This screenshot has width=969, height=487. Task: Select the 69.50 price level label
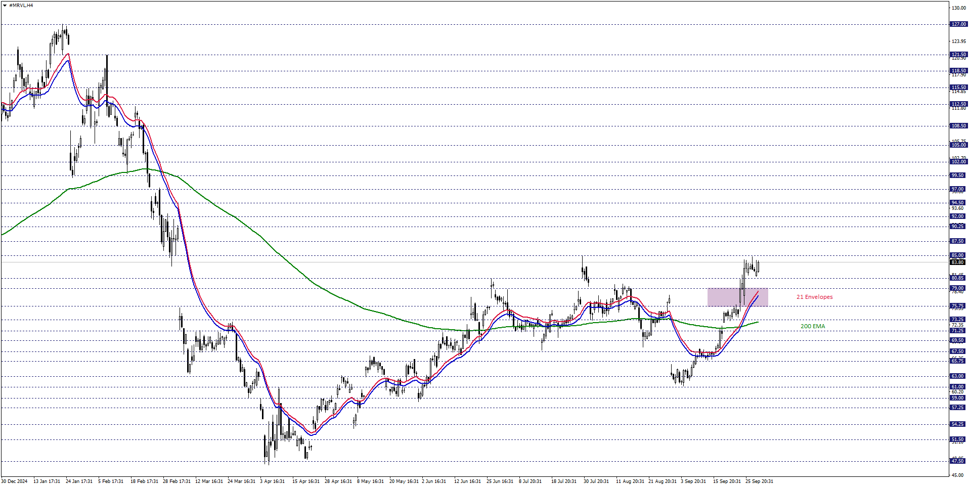[959, 340]
